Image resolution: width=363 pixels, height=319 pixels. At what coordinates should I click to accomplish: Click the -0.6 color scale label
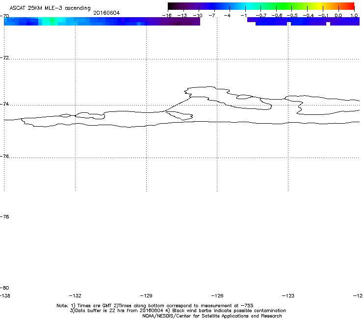coord(277,16)
